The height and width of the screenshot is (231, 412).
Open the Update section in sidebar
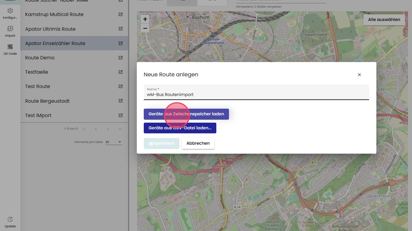point(10,222)
